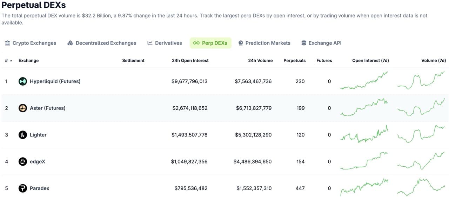Click the Hyperliquid exchange logo icon
449x200 pixels.
[x=23, y=81]
